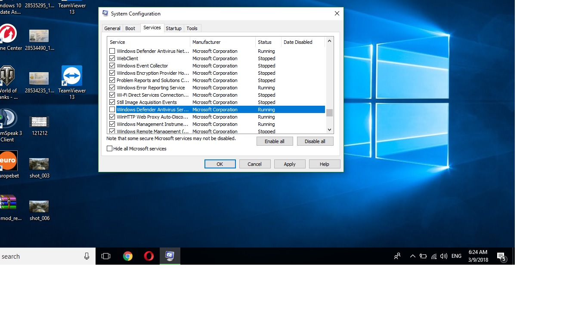588x330 pixels.
Task: Click the Disable all button
Action: click(315, 141)
